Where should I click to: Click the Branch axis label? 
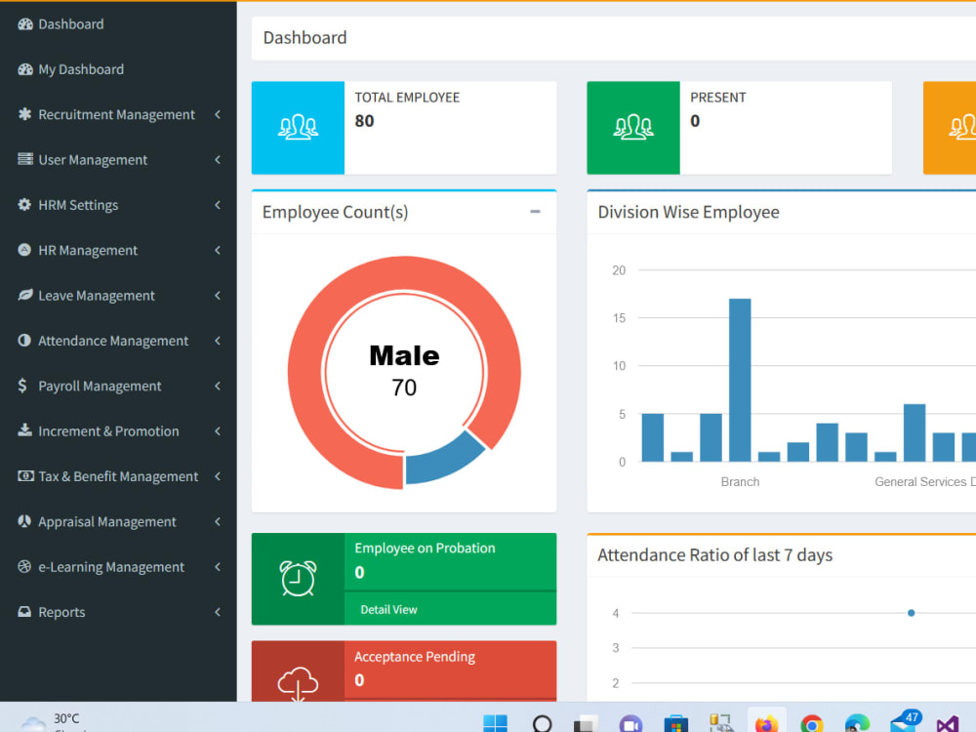740,482
